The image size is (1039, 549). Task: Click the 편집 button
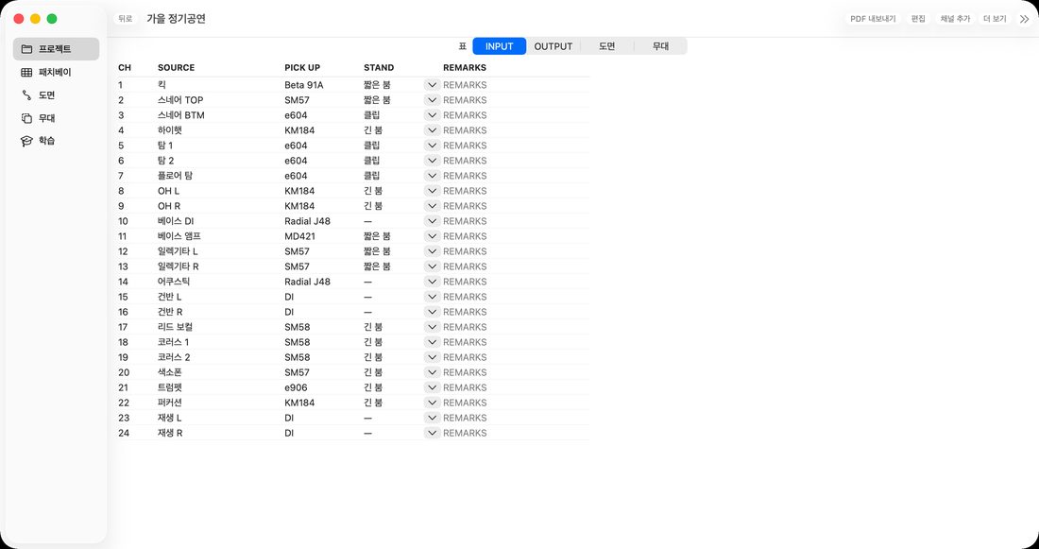coord(918,19)
